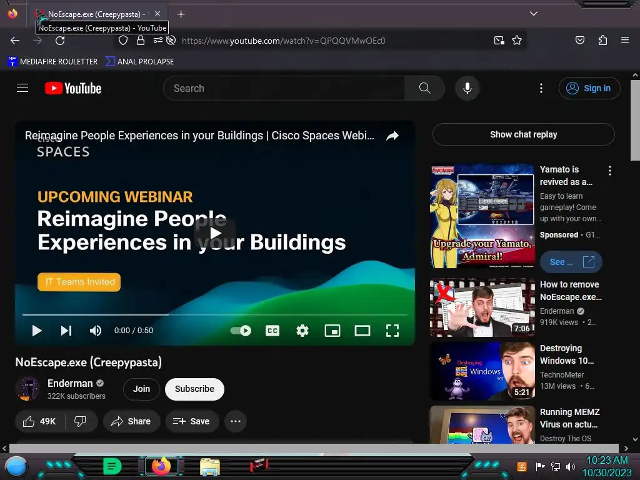Open the site permissions icon in address bar
This screenshot has height=480, width=640.
tap(158, 41)
